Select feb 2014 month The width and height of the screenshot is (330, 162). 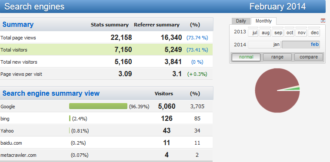pyautogui.click(x=301, y=45)
